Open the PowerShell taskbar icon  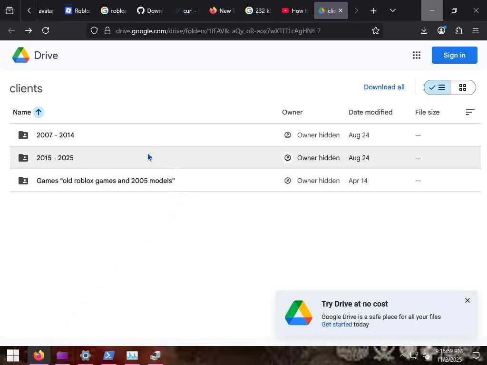click(x=109, y=355)
